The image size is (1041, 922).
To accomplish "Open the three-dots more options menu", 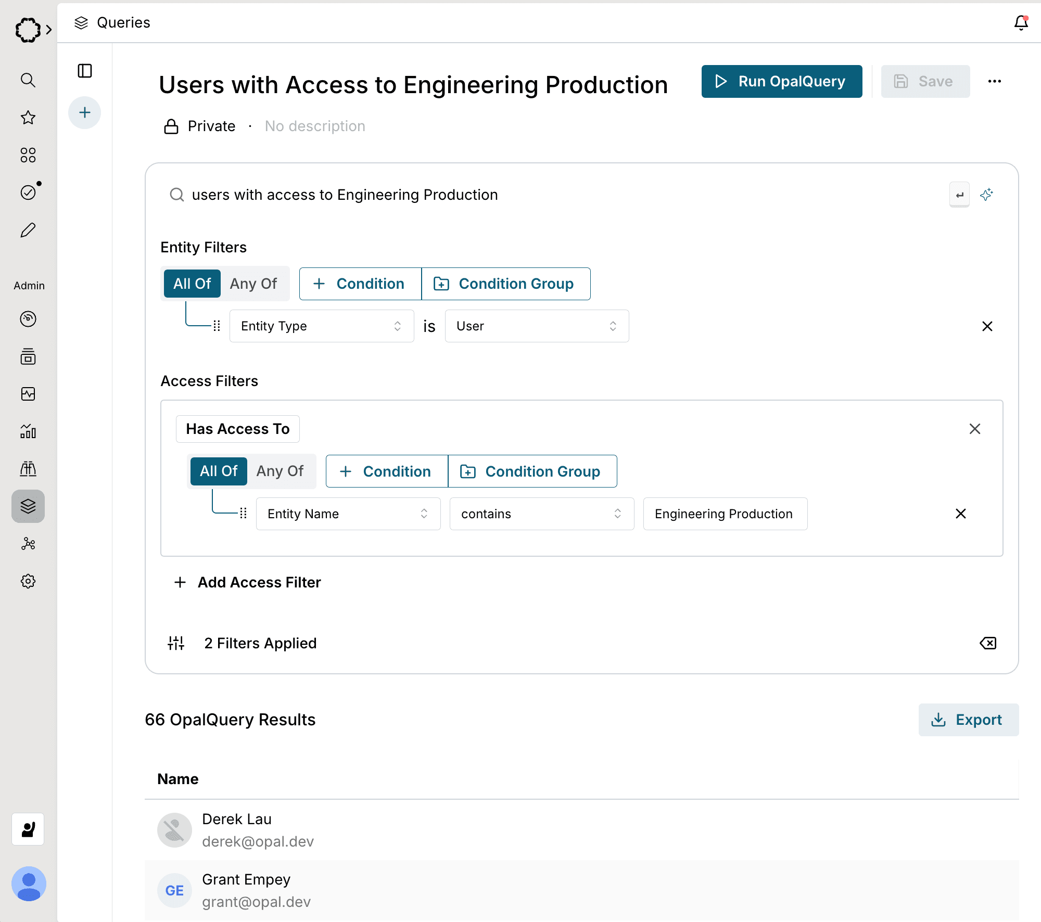I will pos(994,81).
